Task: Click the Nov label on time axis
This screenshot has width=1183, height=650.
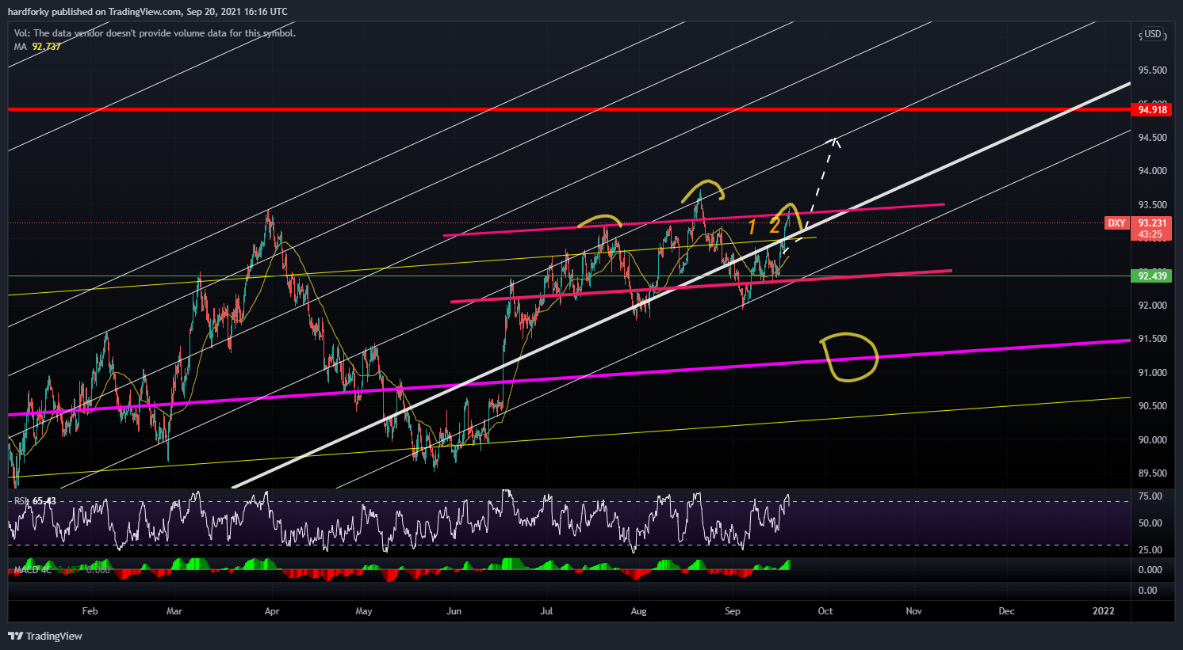Action: point(914,611)
